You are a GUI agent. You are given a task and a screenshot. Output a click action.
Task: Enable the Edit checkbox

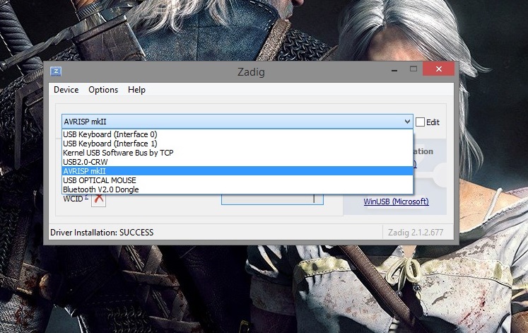click(420, 122)
